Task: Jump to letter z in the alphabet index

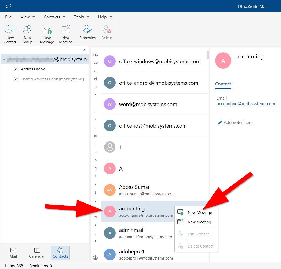Action: click(x=96, y=241)
